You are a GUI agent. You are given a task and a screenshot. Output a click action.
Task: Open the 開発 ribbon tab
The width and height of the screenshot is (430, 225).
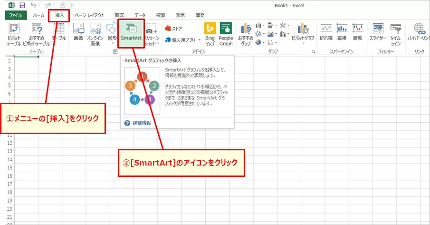[200, 15]
